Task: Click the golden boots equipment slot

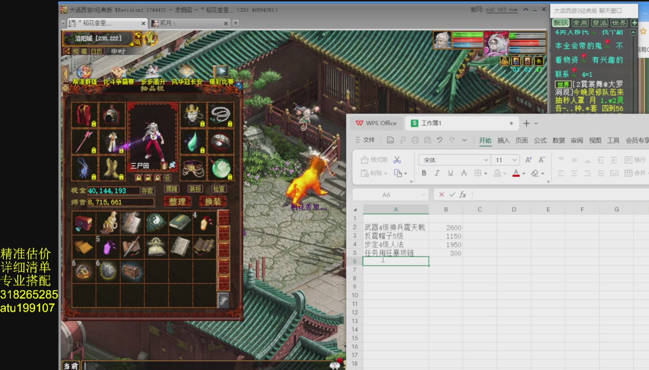Action: [x=112, y=168]
